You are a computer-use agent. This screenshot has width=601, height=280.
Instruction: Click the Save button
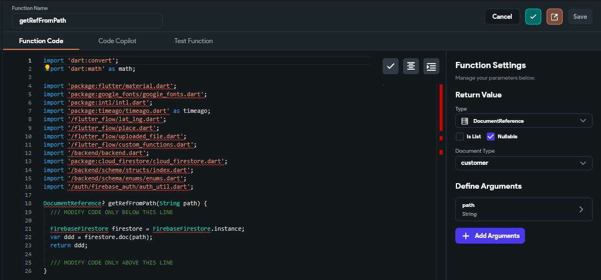tap(580, 17)
